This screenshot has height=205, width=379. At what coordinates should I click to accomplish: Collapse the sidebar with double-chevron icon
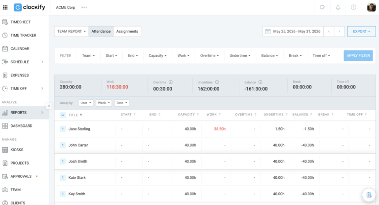click(49, 106)
